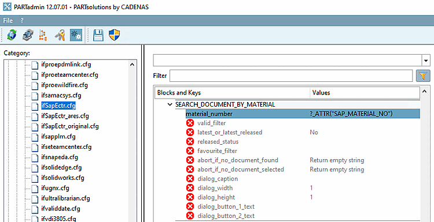The height and width of the screenshot is (222, 434).
Task: Click the catalog books toolbar icon
Action: tap(28, 35)
